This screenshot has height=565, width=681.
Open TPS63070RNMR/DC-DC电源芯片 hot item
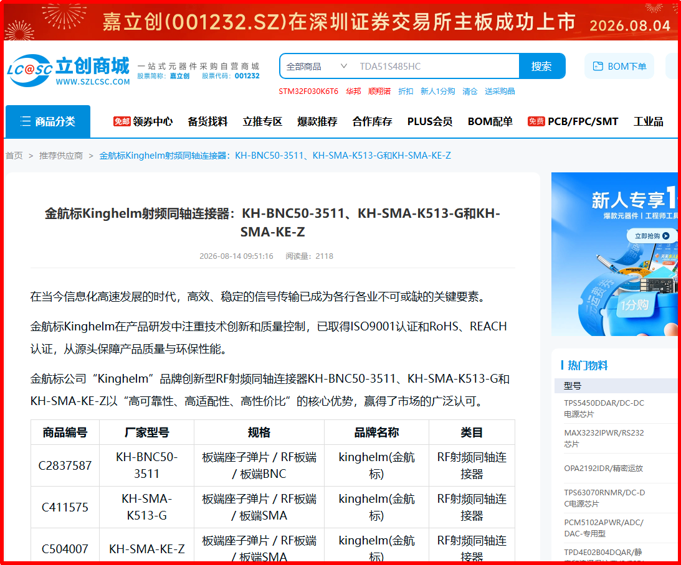click(x=604, y=498)
